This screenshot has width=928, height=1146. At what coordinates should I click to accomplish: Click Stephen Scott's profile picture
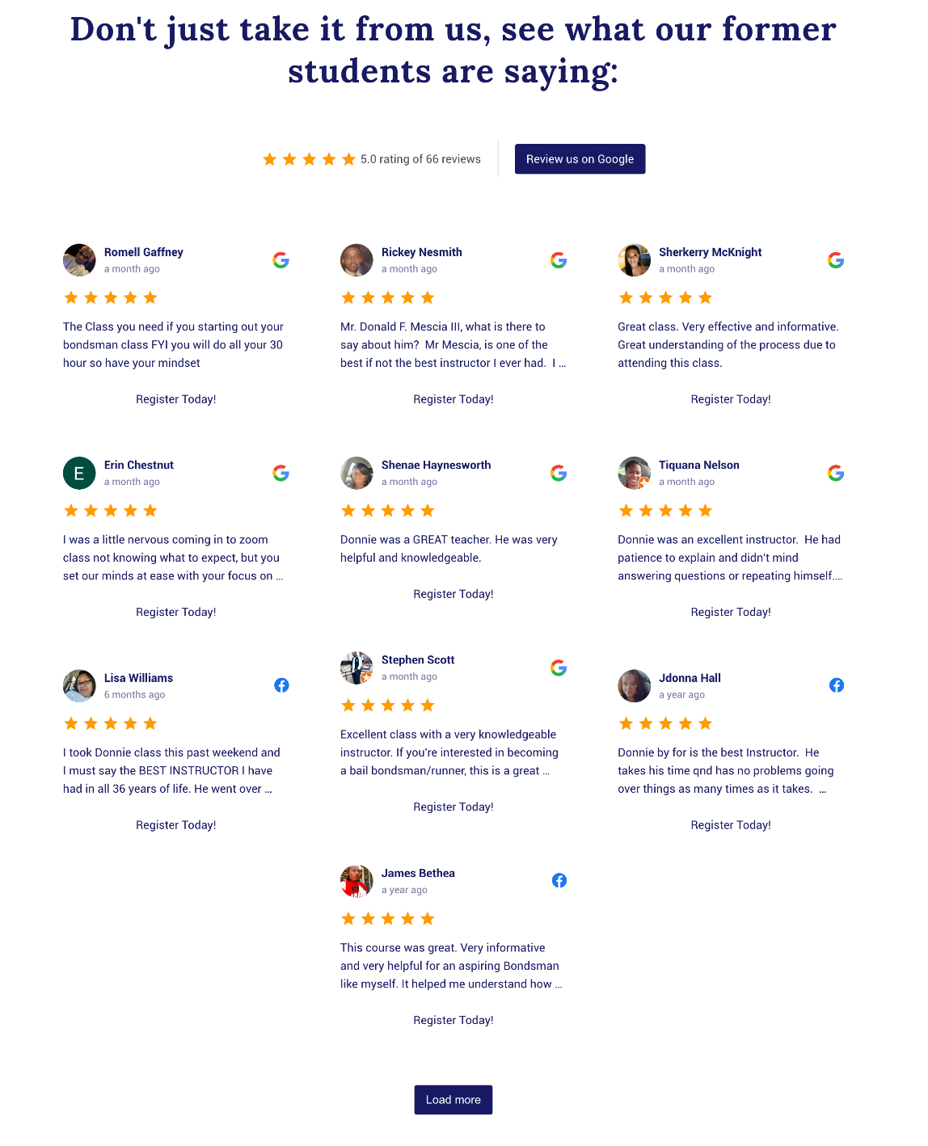356,668
